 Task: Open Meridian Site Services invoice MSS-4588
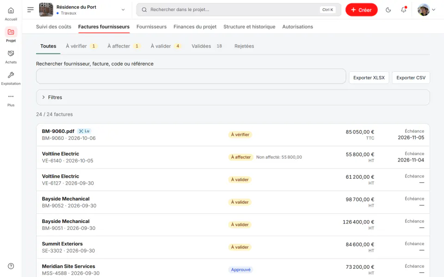[233, 269]
